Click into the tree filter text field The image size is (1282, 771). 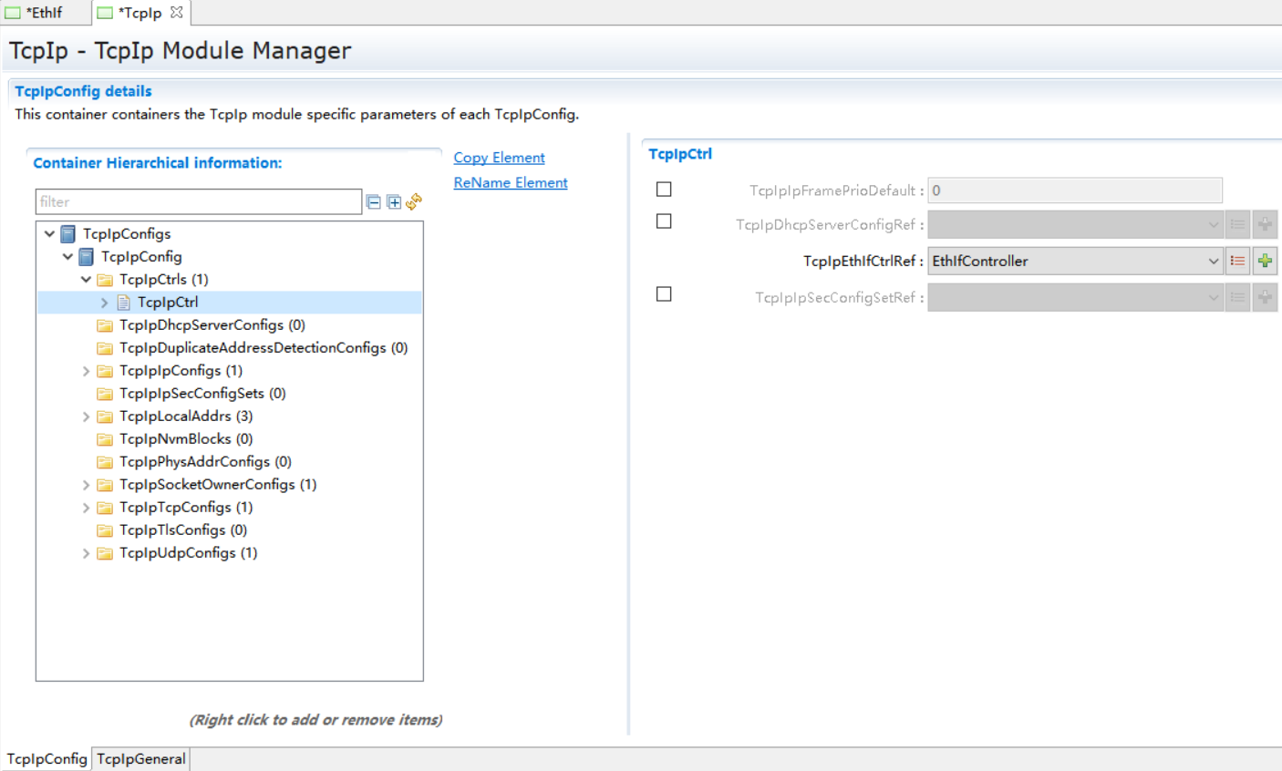(198, 201)
